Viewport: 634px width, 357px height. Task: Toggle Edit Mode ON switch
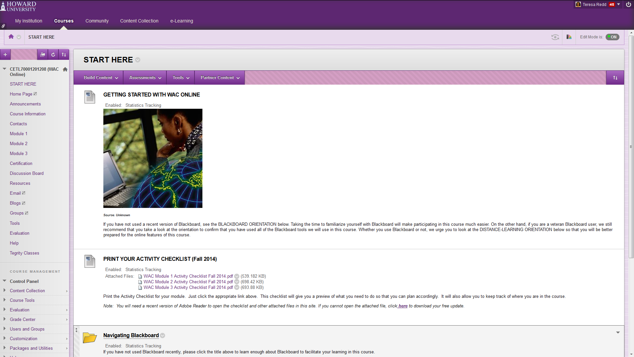pyautogui.click(x=613, y=37)
